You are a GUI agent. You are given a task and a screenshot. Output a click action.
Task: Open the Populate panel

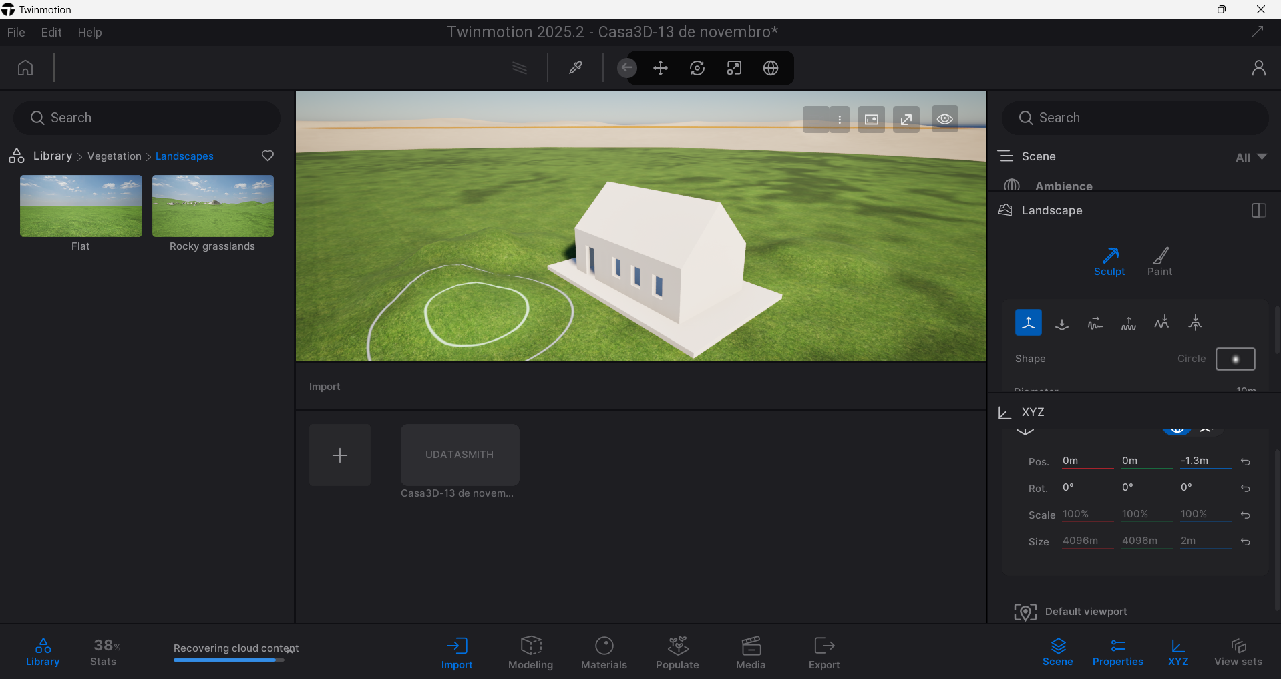[677, 652]
